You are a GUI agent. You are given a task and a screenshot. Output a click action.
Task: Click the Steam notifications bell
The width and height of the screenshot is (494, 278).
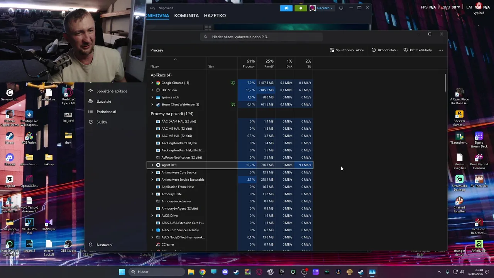pos(301,8)
